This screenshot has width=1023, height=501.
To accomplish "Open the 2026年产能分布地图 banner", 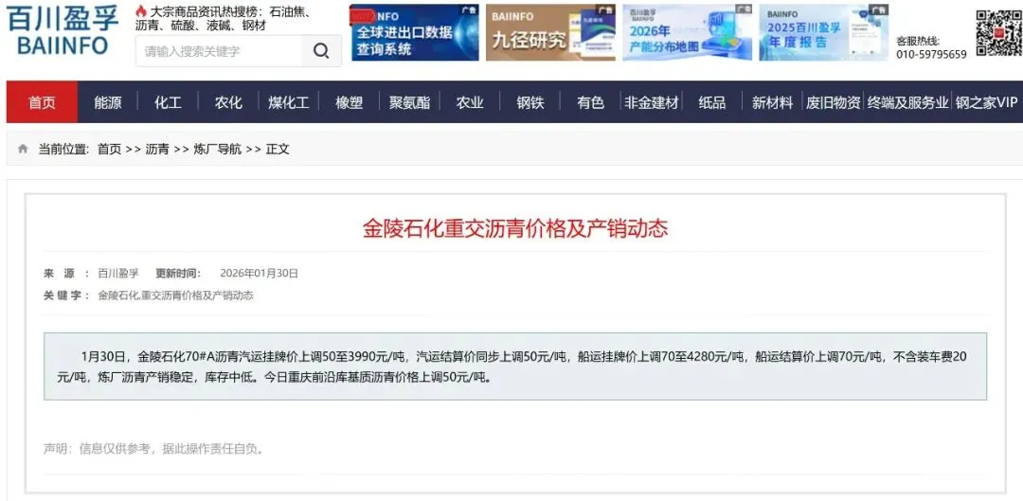I will pos(687,32).
